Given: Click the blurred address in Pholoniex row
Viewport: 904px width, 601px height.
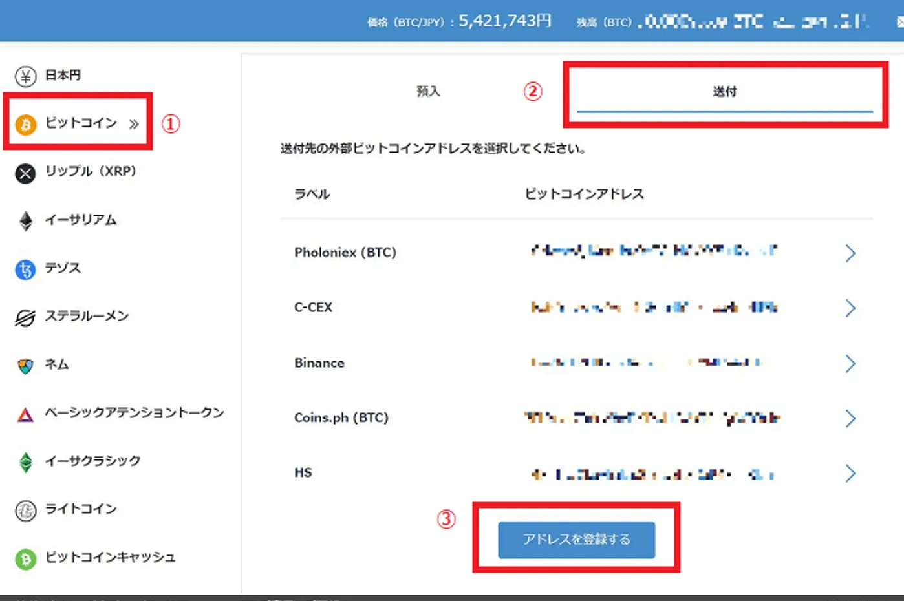Looking at the screenshot, I should point(653,251).
